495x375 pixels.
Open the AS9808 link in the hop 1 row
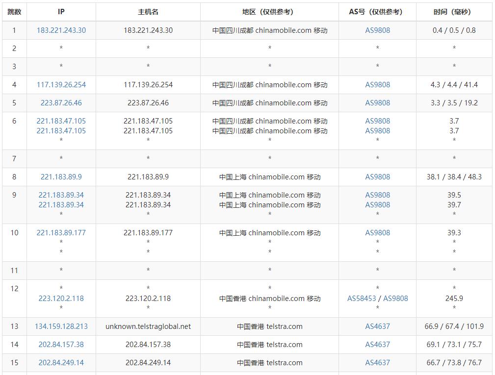(x=378, y=30)
